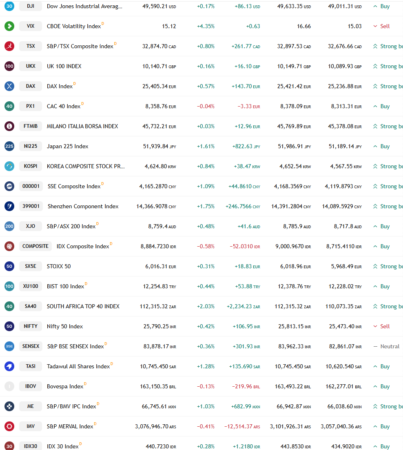The height and width of the screenshot is (450, 403).
Task: Click NIFTY Sell rating
Action: point(381,326)
